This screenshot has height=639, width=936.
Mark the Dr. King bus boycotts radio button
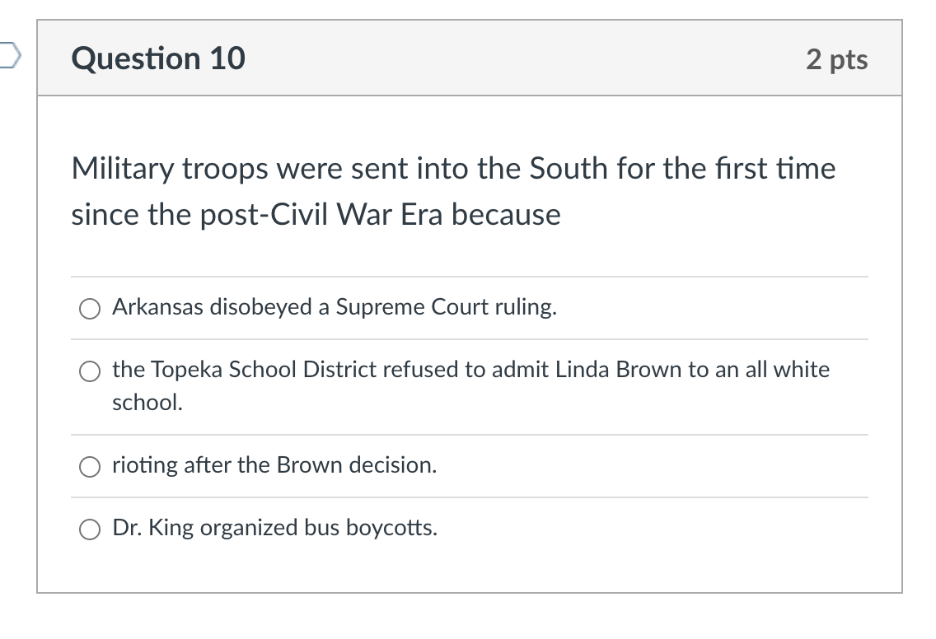pyautogui.click(x=90, y=529)
